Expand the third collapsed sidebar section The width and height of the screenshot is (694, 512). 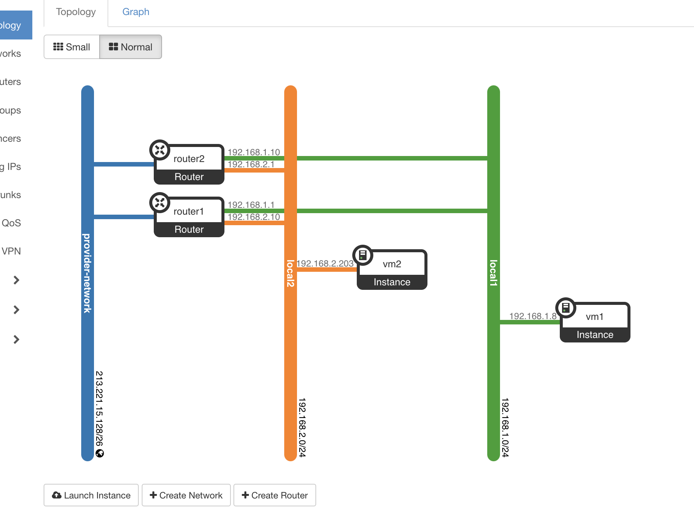pyautogui.click(x=16, y=339)
